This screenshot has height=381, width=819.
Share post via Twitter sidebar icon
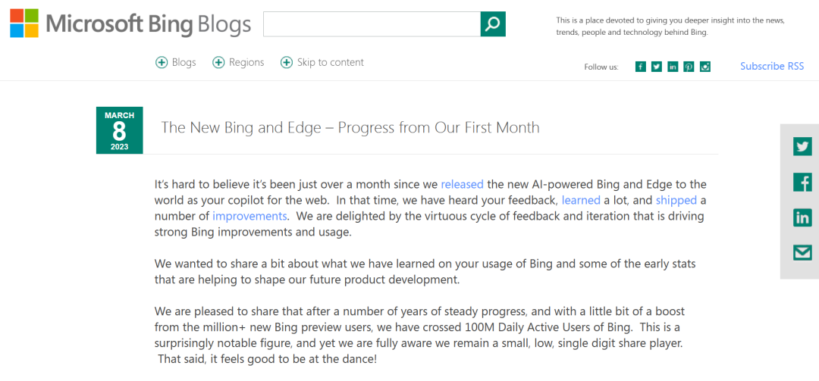point(802,147)
